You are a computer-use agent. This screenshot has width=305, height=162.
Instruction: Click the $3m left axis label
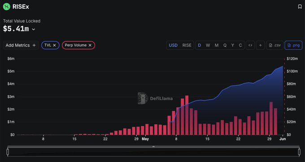coord(11,96)
